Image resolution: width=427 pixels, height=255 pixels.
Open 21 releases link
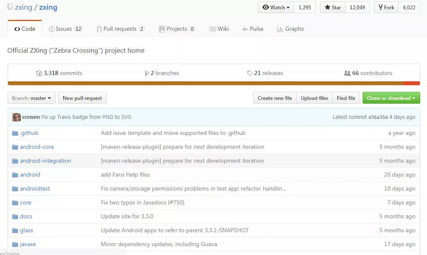click(265, 73)
